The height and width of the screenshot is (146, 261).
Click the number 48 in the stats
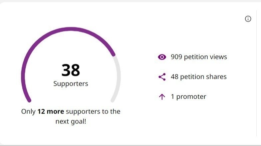(175, 77)
